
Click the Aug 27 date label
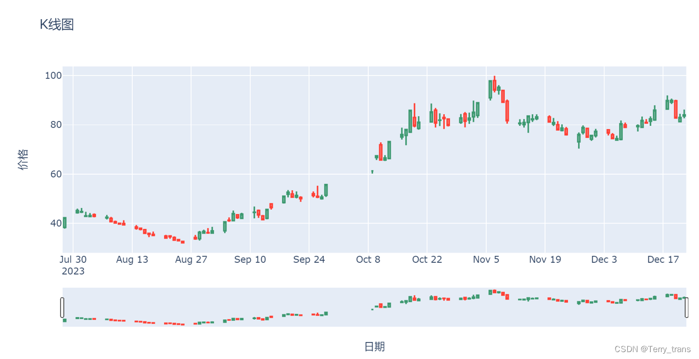[191, 260]
